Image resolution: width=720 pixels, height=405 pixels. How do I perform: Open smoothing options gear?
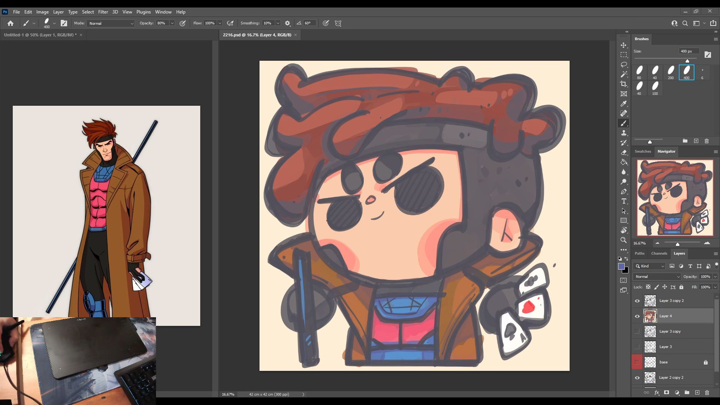coord(288,23)
